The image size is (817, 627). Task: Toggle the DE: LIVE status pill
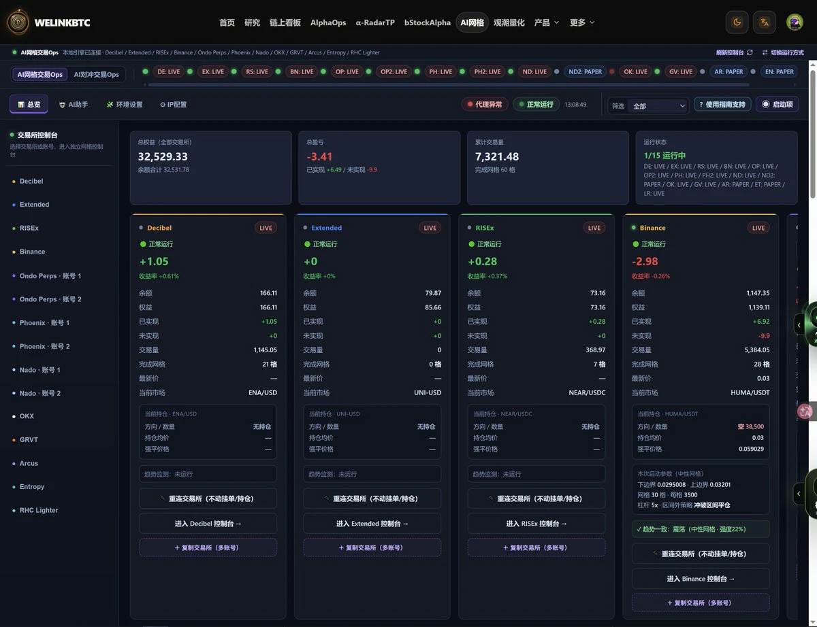click(168, 71)
